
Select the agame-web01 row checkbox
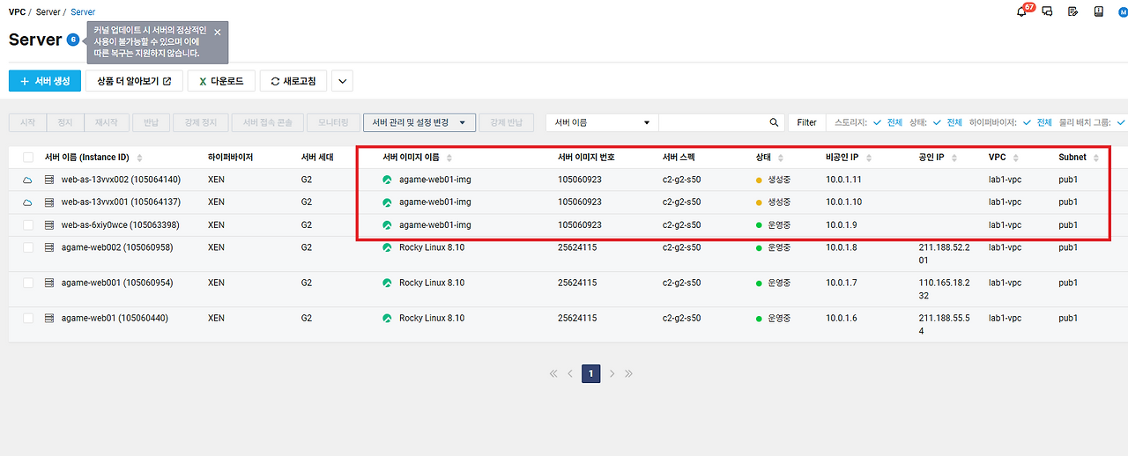pos(28,318)
